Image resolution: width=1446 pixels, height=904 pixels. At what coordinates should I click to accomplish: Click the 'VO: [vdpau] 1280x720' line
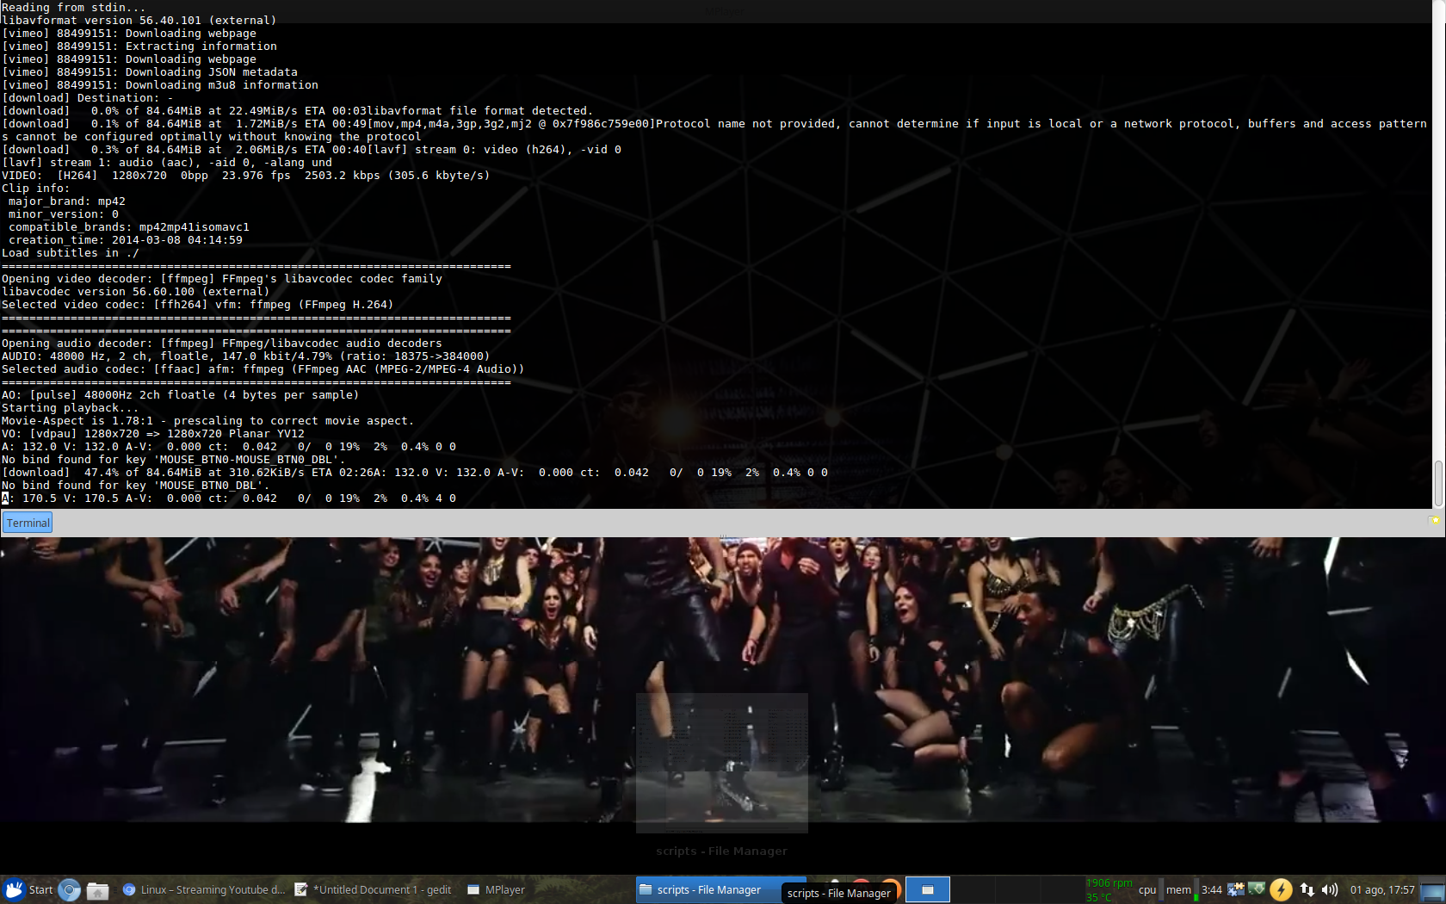[153, 434]
